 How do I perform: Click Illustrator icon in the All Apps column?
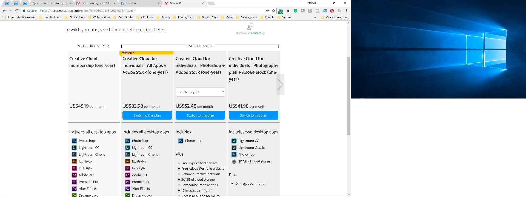click(127, 161)
